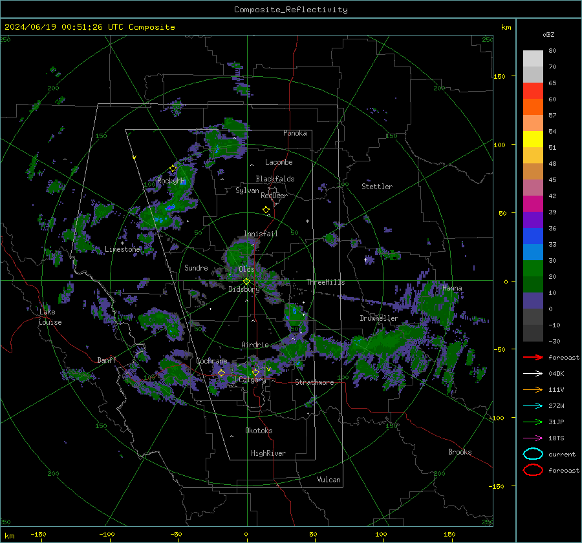582x543 pixels.
Task: Click the 'Calgary' map label
Action: (x=252, y=380)
